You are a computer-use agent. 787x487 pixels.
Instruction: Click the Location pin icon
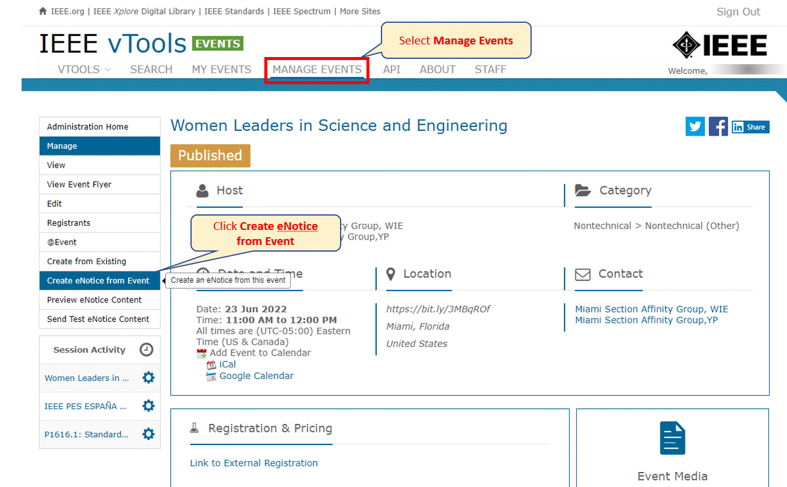(390, 274)
